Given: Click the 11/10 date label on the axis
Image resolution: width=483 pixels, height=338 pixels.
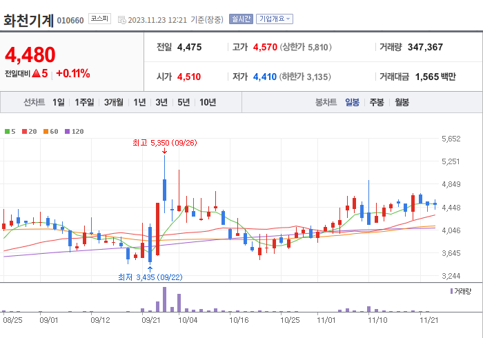Looking at the screenshot, I should [x=377, y=320].
